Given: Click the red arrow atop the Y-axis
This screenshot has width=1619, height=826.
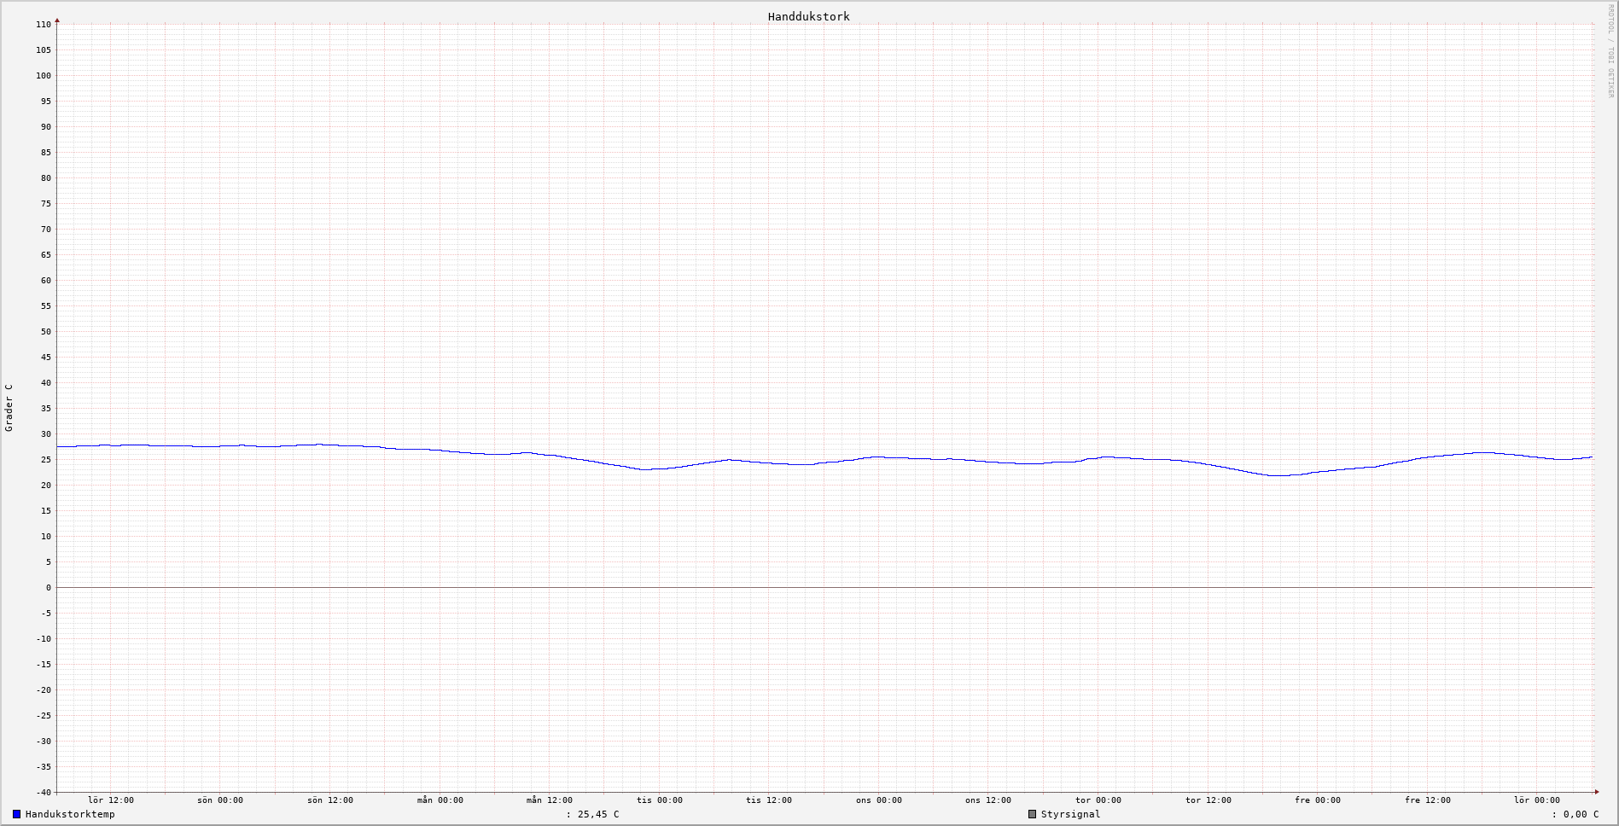Looking at the screenshot, I should [57, 20].
